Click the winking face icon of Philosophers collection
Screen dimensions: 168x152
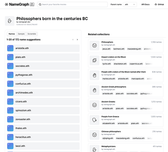94,46
